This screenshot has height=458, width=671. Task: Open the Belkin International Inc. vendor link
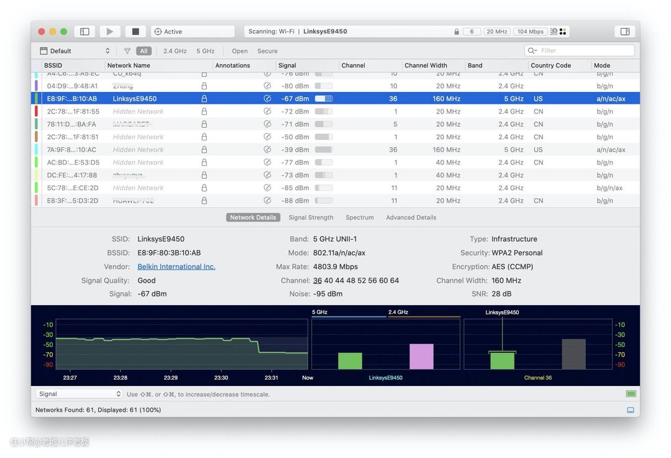click(176, 267)
